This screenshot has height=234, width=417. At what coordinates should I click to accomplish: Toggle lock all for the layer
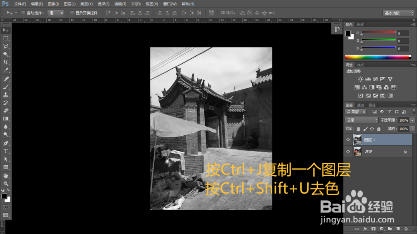click(x=379, y=129)
